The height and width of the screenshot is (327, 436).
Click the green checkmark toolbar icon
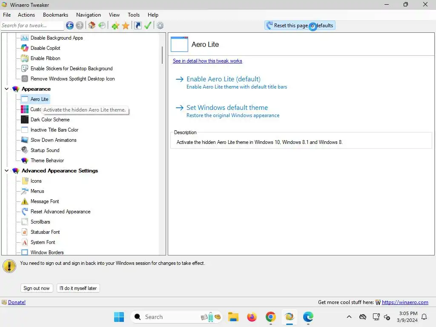(x=148, y=26)
